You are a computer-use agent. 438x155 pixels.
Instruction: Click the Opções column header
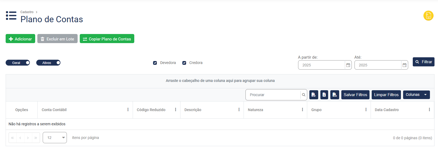coord(21,110)
